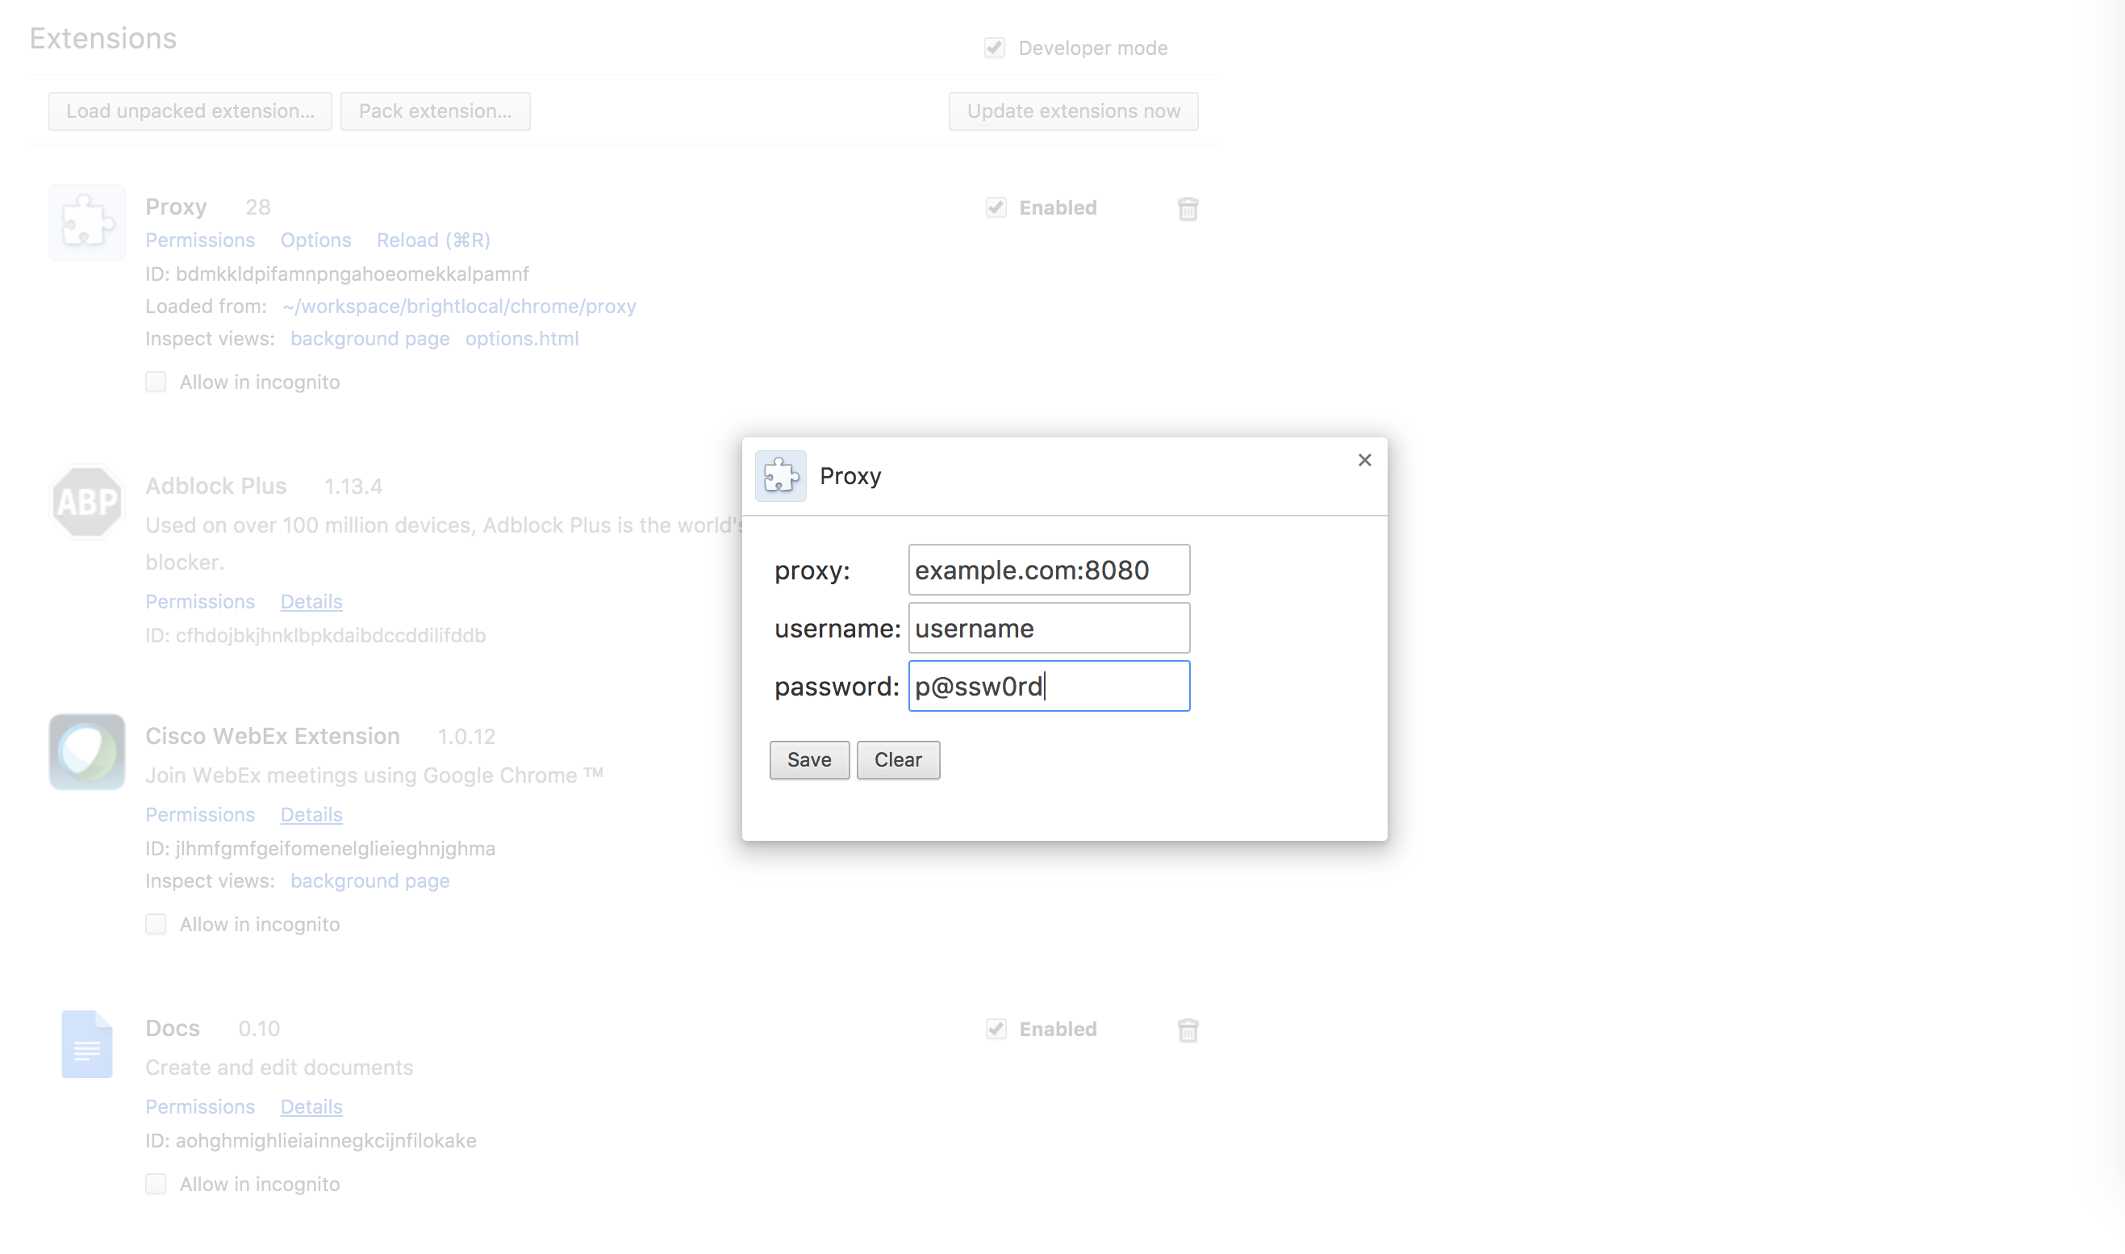Image resolution: width=2125 pixels, height=1254 pixels.
Task: Click Update extensions now button
Action: (1073, 111)
